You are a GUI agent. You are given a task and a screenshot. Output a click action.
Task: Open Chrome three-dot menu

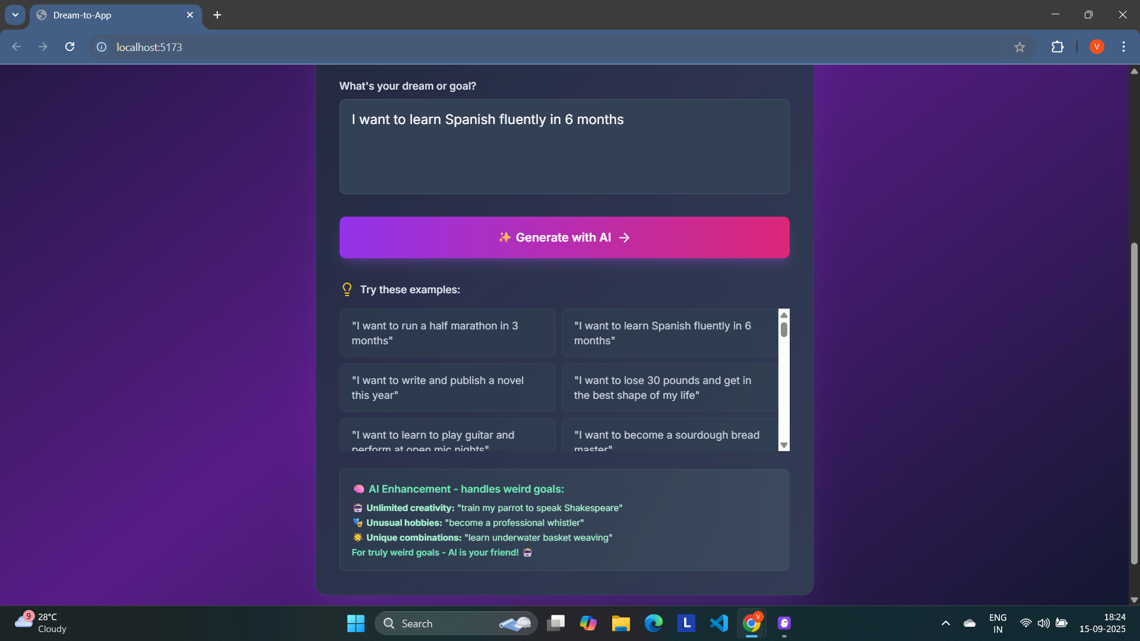point(1123,47)
